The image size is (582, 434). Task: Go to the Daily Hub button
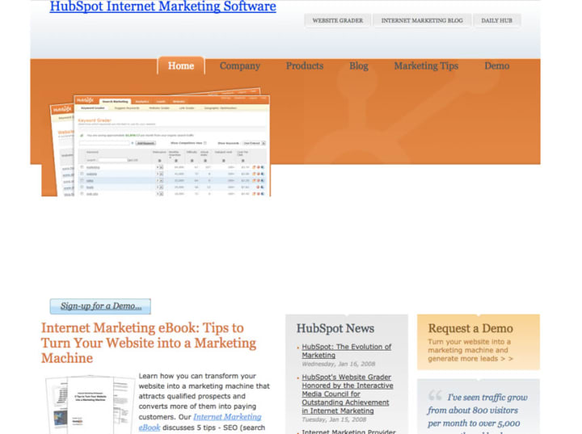(x=496, y=20)
